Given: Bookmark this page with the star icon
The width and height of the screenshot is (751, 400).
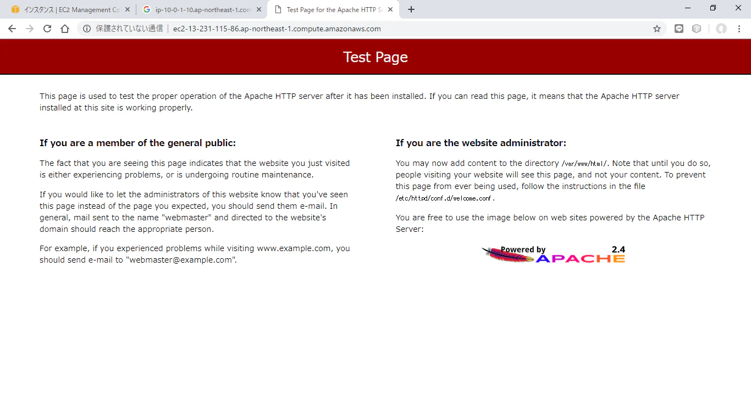Looking at the screenshot, I should point(657,29).
